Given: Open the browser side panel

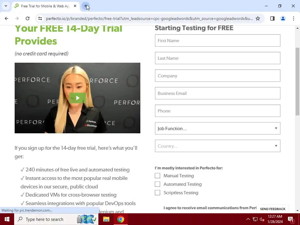Looking at the screenshot, I should click(272, 18).
